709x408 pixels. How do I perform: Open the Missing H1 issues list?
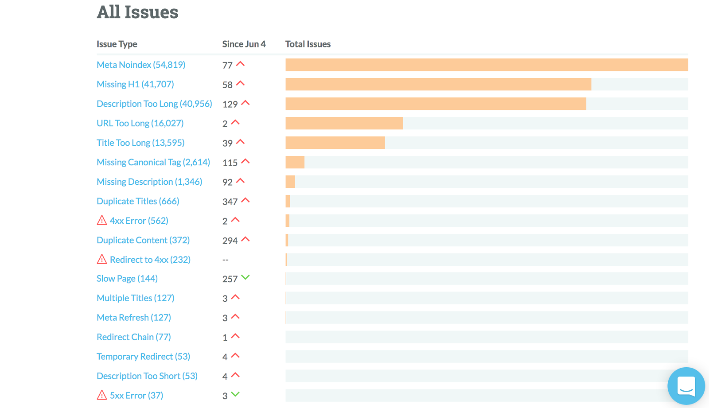coord(135,84)
